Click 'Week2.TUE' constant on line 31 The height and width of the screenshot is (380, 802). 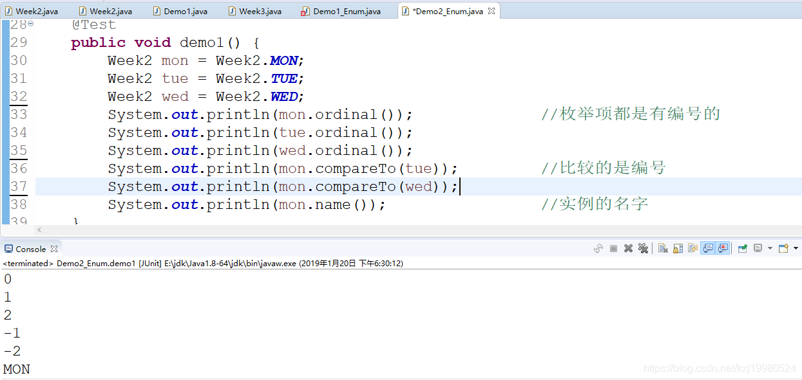click(x=256, y=78)
